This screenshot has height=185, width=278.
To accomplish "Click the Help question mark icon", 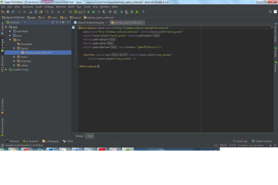I will point(143,12).
